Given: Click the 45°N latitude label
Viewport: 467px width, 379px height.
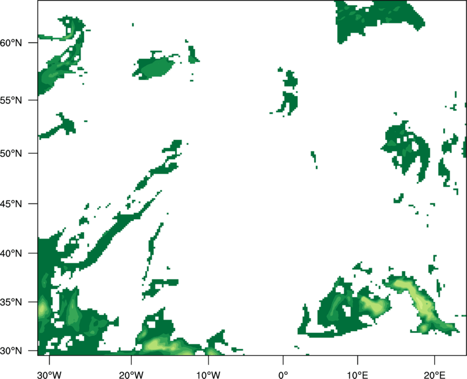Looking at the screenshot, I should 11,203.
